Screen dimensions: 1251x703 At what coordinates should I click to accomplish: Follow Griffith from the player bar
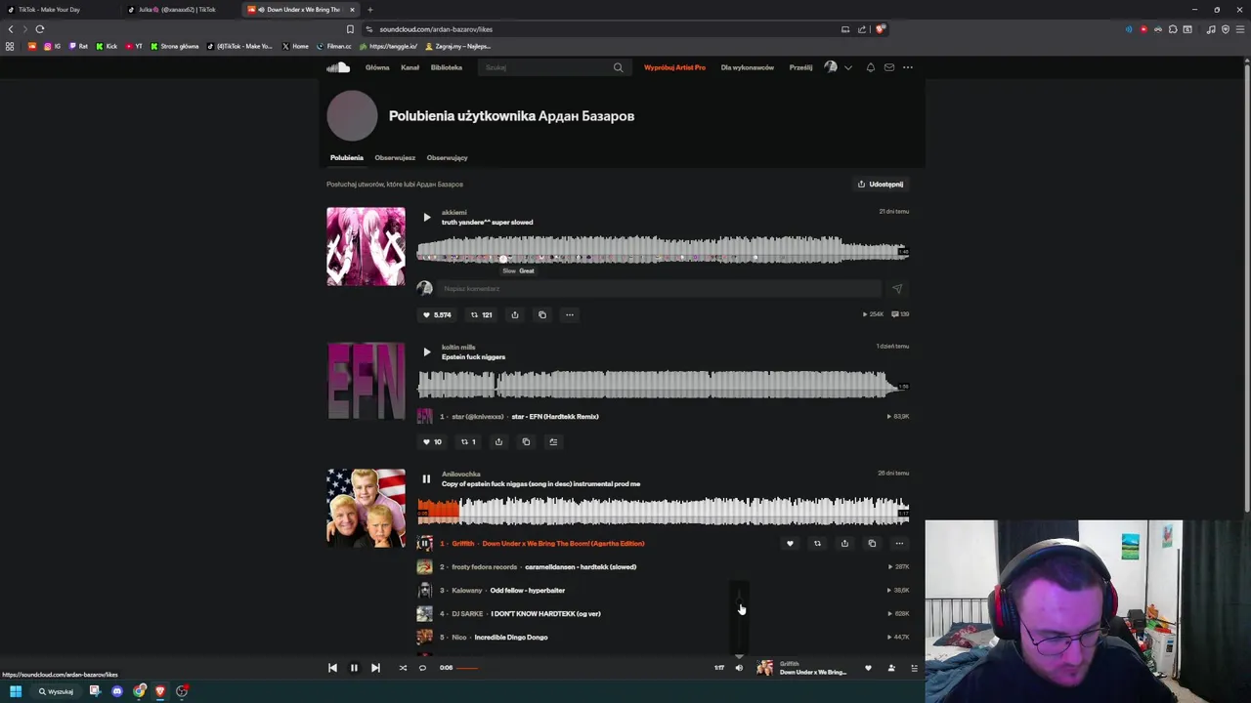[891, 668]
